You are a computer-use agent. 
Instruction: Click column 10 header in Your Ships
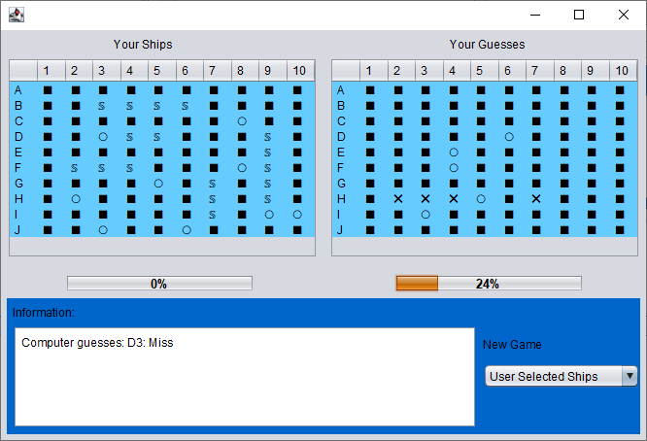(x=299, y=70)
